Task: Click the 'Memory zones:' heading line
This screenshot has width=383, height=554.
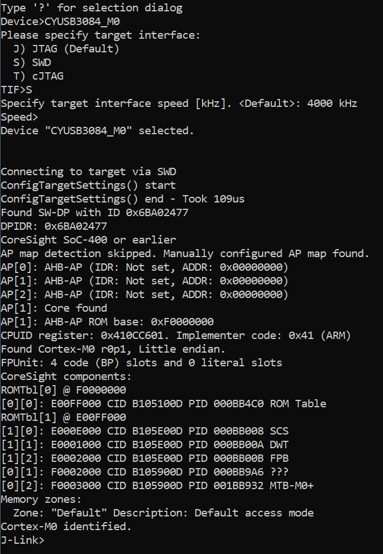Action: pos(42,499)
